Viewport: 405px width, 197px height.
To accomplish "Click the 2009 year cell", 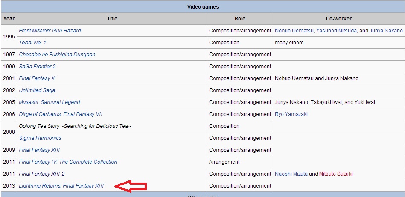I will [x=9, y=150].
